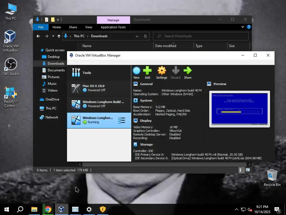
Task: Click the Search Downloads field
Action: coord(201,36)
